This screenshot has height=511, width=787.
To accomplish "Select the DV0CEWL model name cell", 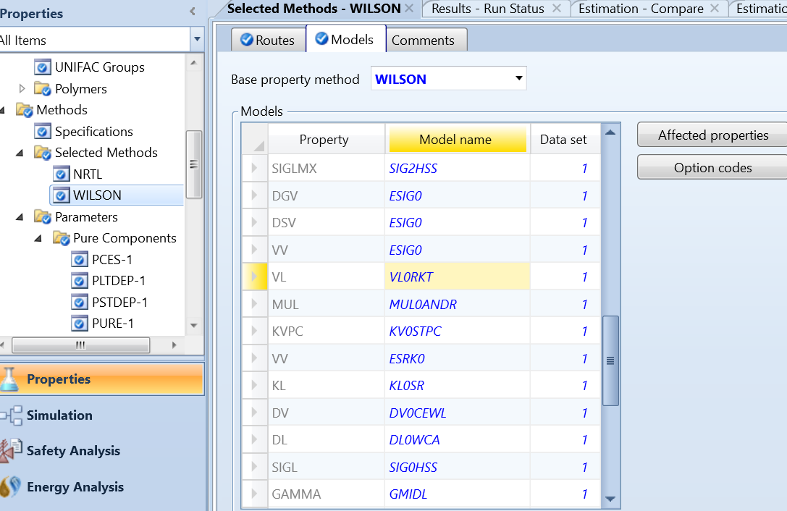I will pyautogui.click(x=458, y=413).
